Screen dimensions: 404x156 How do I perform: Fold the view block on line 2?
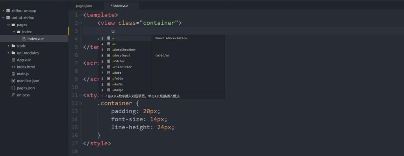pyautogui.click(x=81, y=23)
